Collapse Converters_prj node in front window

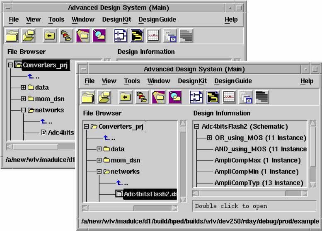87,126
